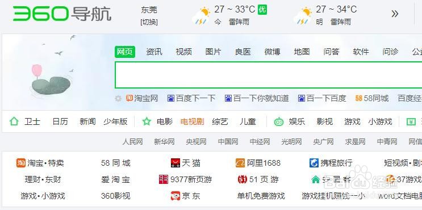Focus the main search input box

(x=268, y=75)
